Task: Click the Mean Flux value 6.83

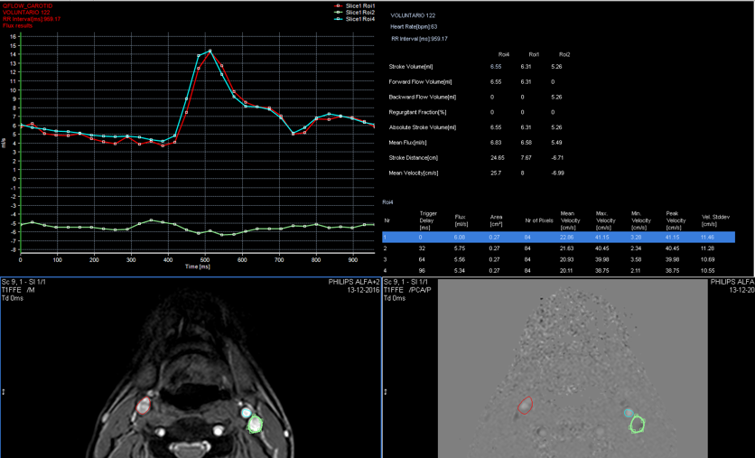Action: pyautogui.click(x=496, y=143)
